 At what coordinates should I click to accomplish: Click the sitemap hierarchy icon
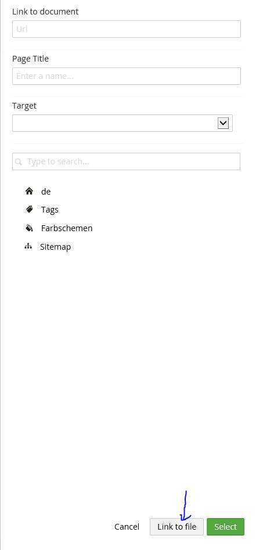pyautogui.click(x=28, y=247)
